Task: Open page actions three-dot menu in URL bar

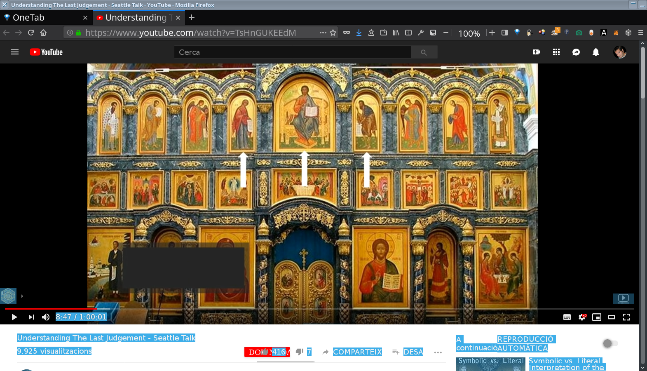Action: pos(323,33)
